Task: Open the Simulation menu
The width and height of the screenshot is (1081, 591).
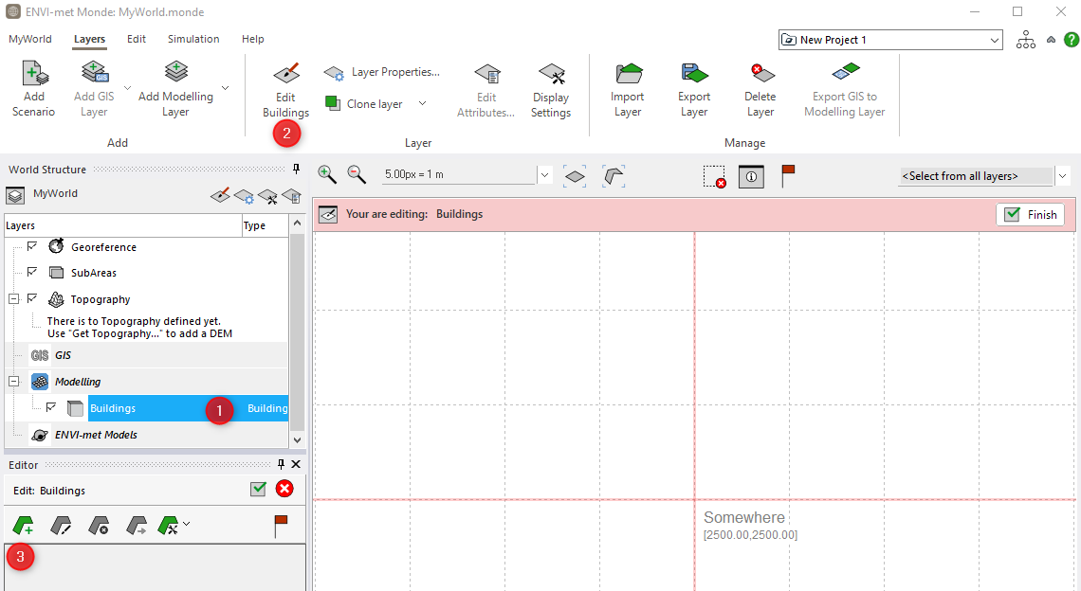Action: pos(193,39)
